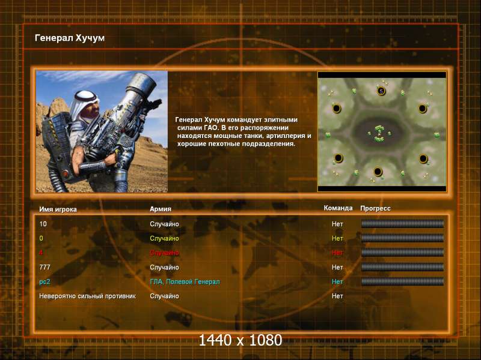Image resolution: width=481 pixels, height=360 pixels.
Task: Click the progress bar for player 777
Action: click(x=402, y=267)
